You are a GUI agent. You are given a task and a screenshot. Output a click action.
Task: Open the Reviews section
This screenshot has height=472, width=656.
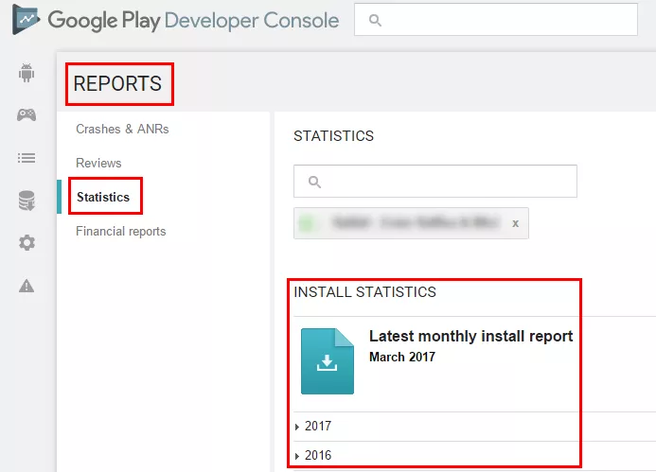point(98,163)
